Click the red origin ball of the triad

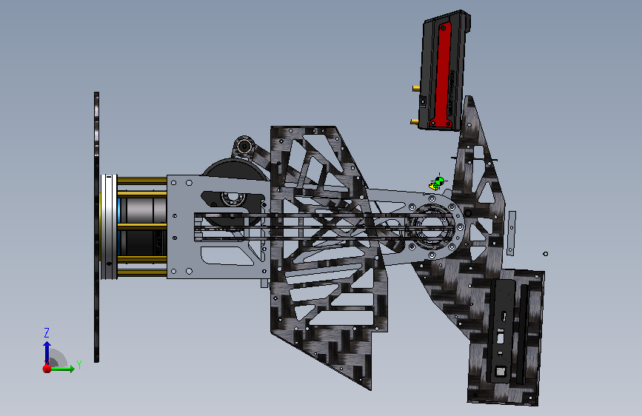click(x=47, y=369)
